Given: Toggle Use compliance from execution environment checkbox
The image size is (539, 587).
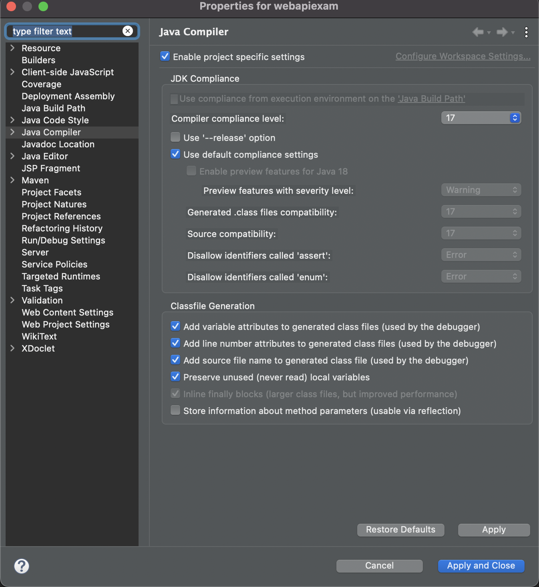Looking at the screenshot, I should [174, 99].
